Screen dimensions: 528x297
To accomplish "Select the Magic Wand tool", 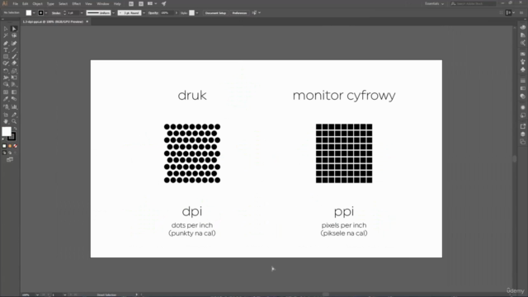I will (x=6, y=35).
